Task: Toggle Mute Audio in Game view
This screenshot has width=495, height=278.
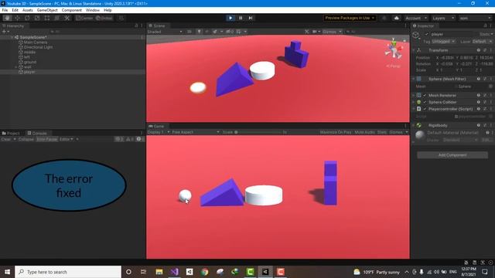Action: (364, 132)
